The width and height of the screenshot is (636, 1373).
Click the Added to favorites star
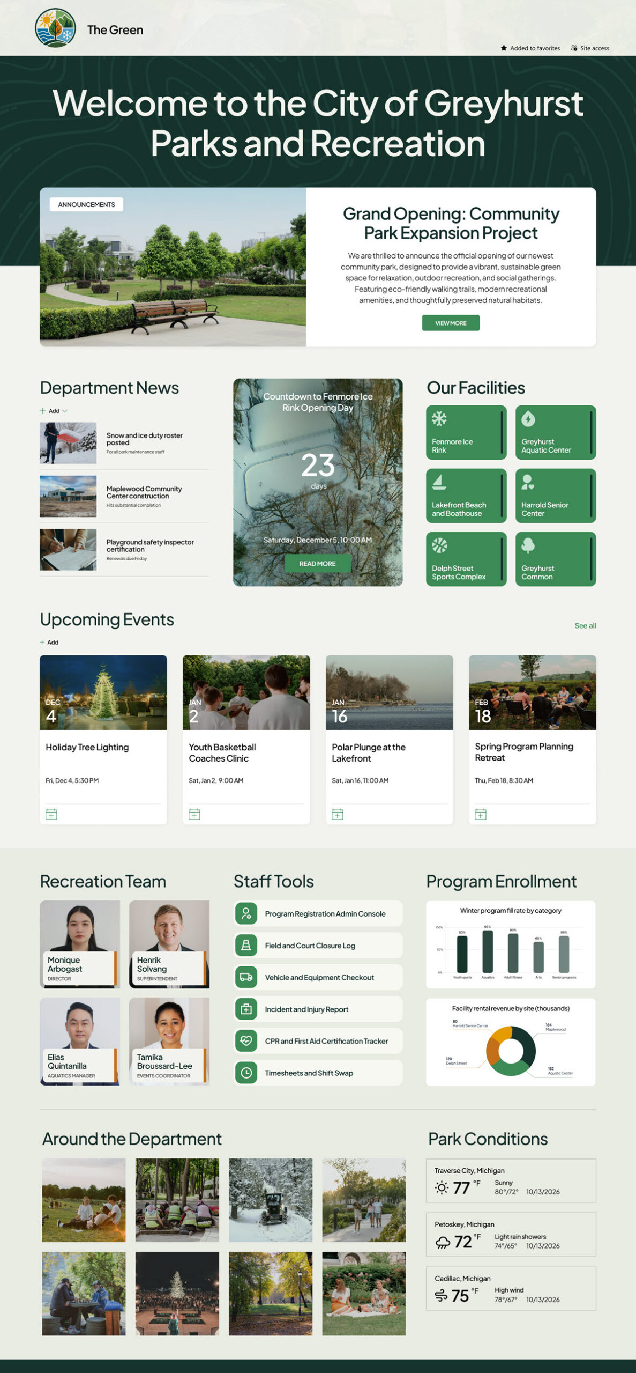504,48
